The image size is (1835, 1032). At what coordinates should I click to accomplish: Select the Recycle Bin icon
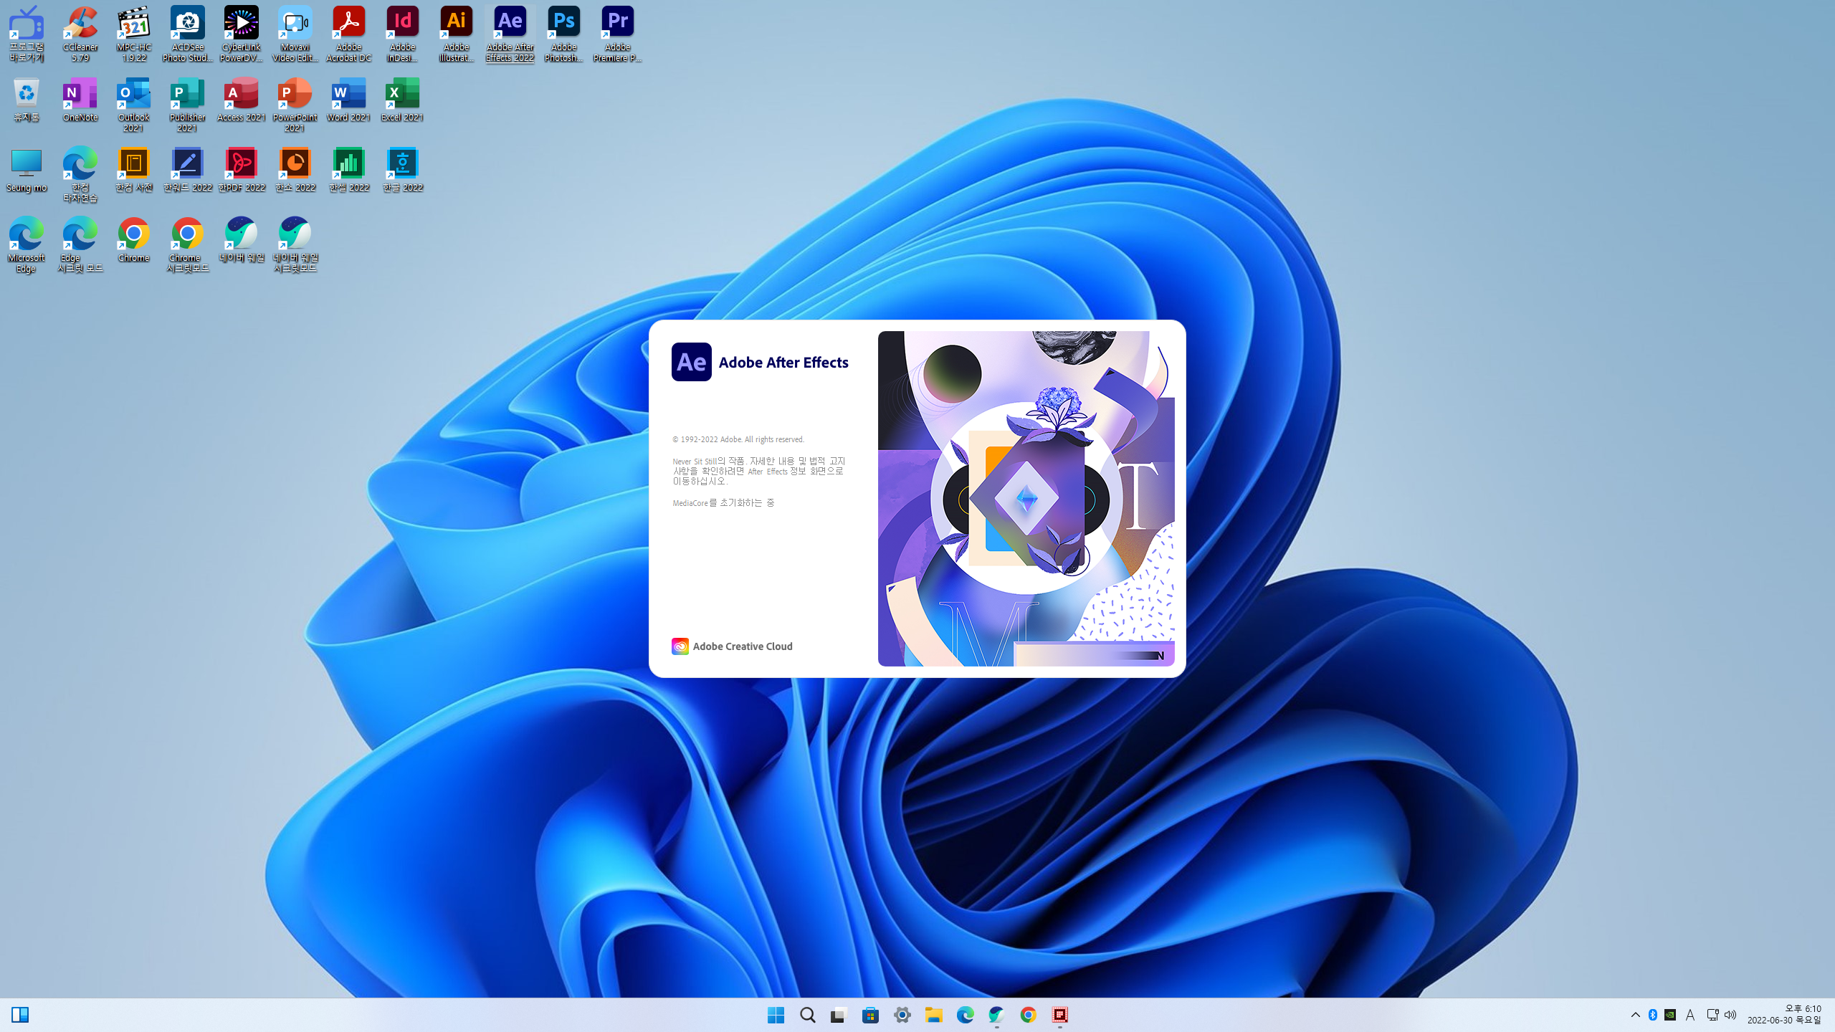pyautogui.click(x=26, y=100)
